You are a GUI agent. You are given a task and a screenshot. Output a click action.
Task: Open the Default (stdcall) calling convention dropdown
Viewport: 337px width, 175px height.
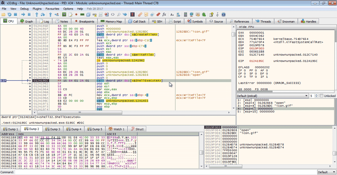tap(272, 96)
